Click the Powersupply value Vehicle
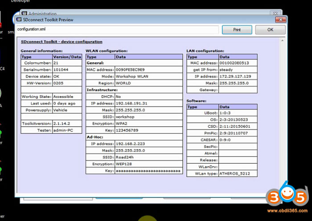 pos(60,110)
